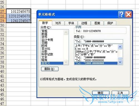Select cell containing 12312345678
Viewport: 139px width, 106px height.
(18, 16)
